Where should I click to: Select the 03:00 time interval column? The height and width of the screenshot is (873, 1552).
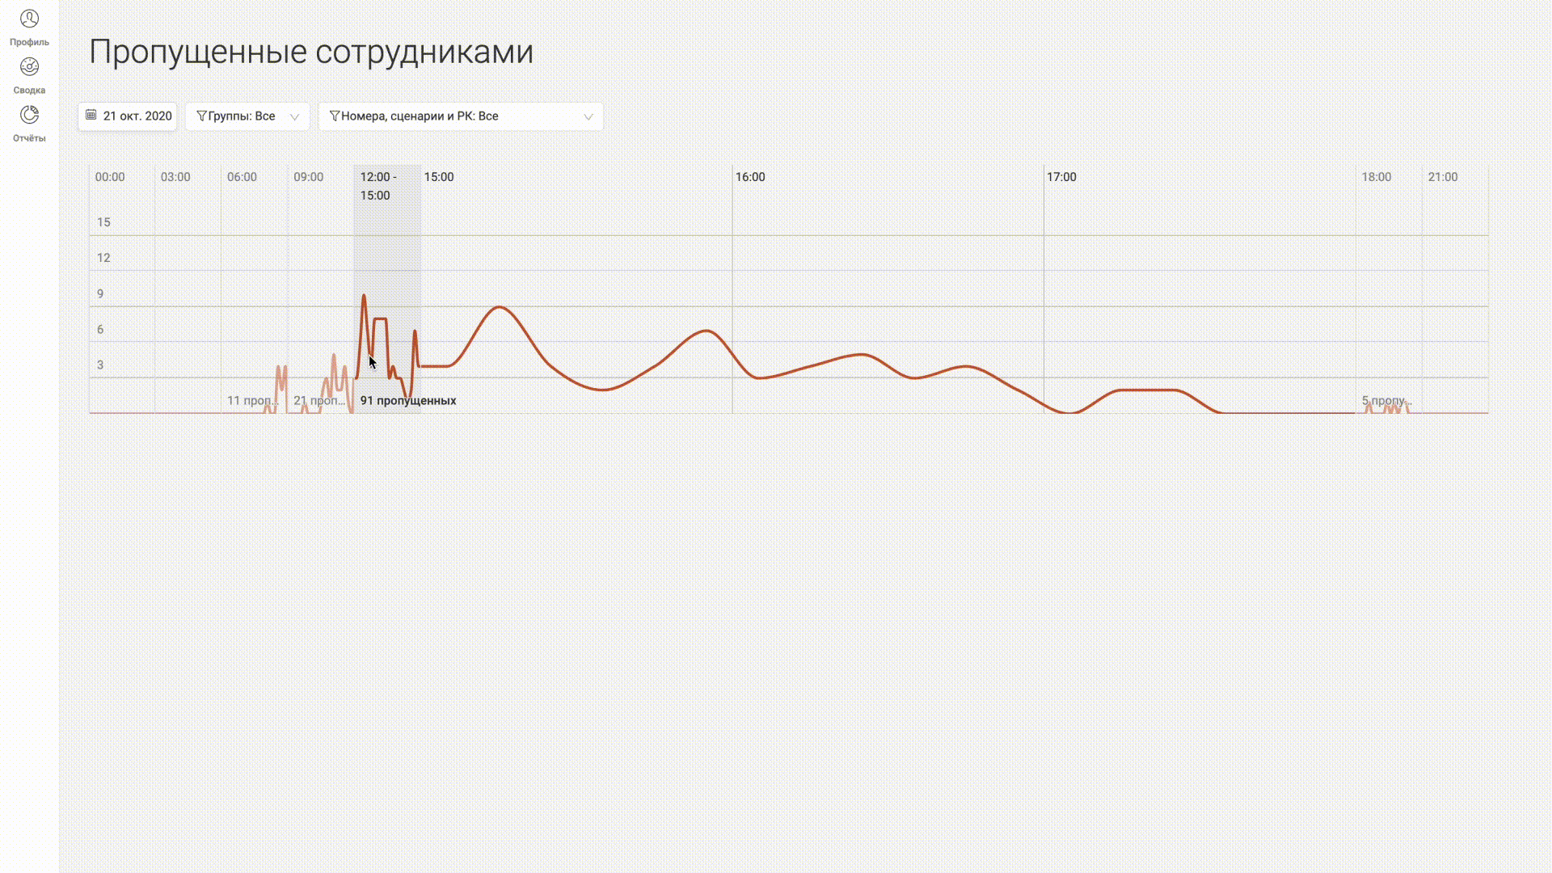[x=188, y=289]
